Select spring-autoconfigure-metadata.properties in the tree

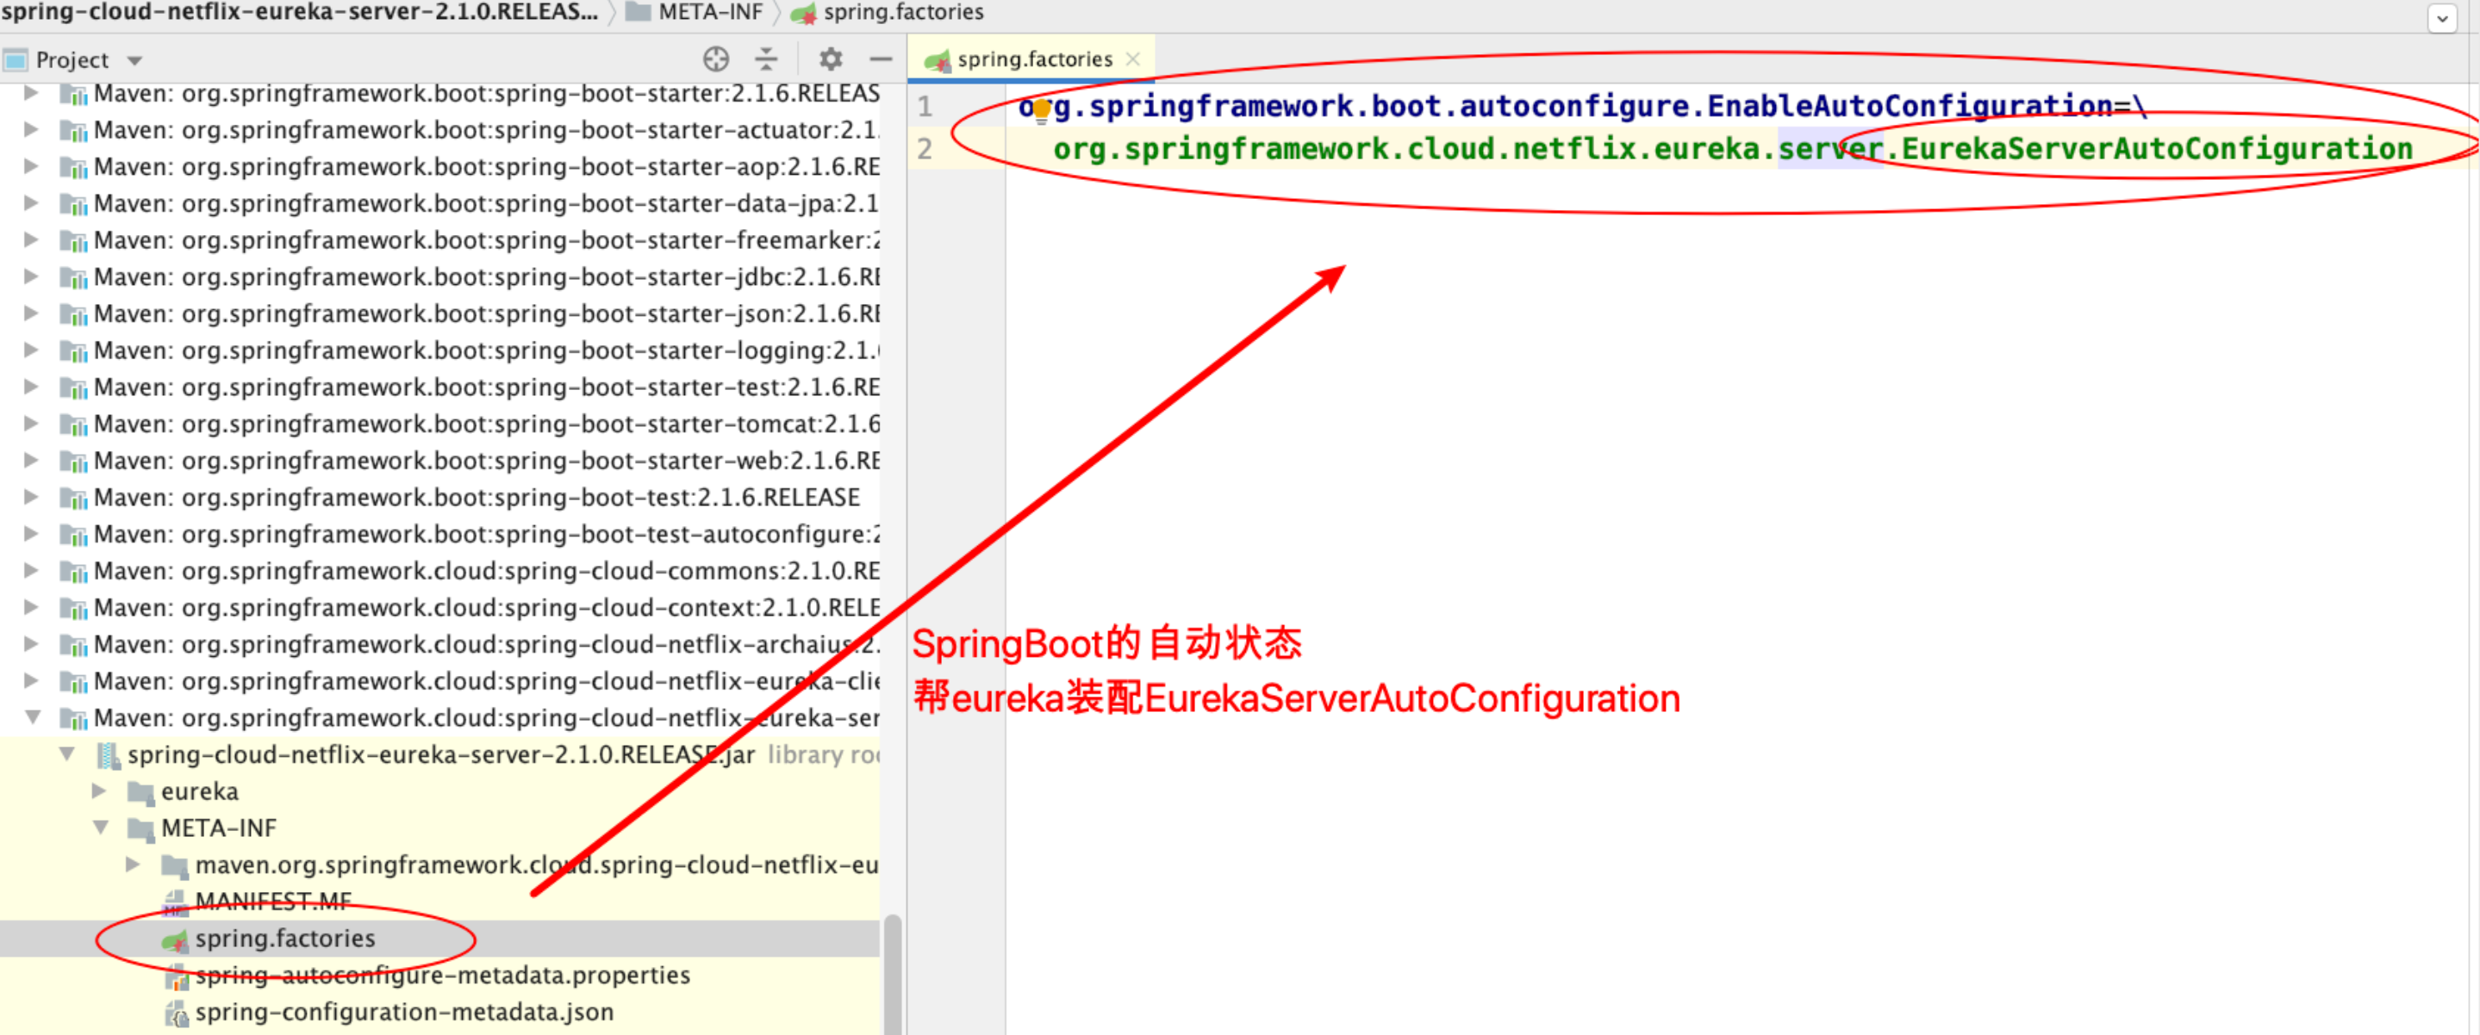pos(442,976)
